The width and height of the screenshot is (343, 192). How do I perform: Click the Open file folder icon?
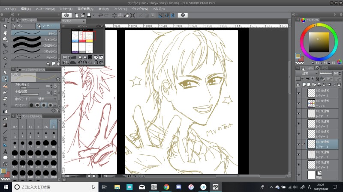[83, 15]
